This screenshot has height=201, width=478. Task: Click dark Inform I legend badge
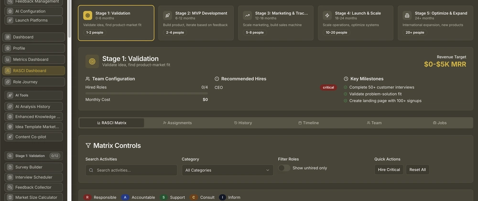coord(223,198)
